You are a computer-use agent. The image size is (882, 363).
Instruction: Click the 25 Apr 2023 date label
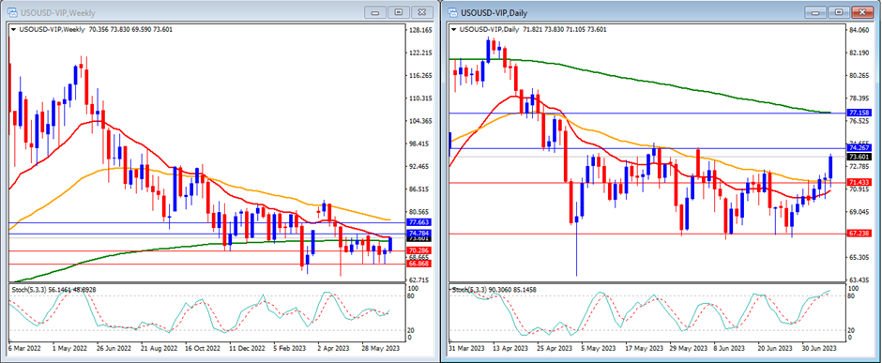coord(555,348)
